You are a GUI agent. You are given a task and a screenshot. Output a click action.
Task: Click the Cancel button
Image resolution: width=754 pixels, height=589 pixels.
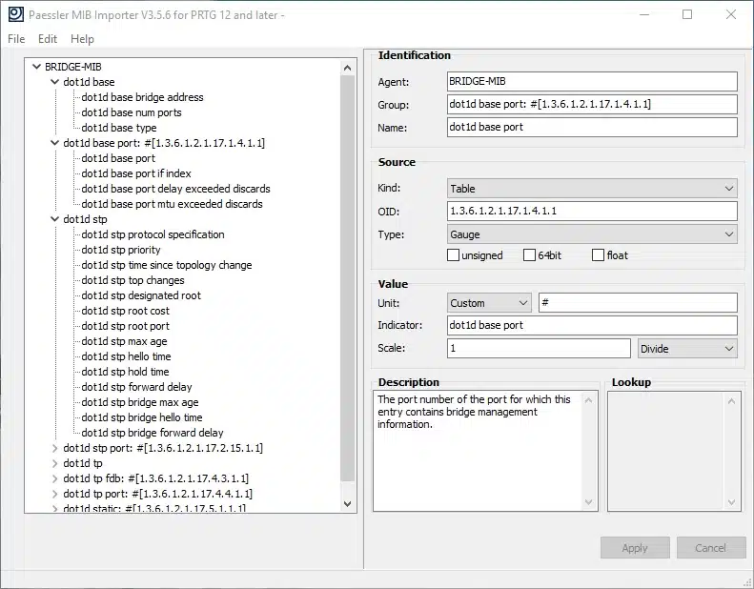point(711,548)
